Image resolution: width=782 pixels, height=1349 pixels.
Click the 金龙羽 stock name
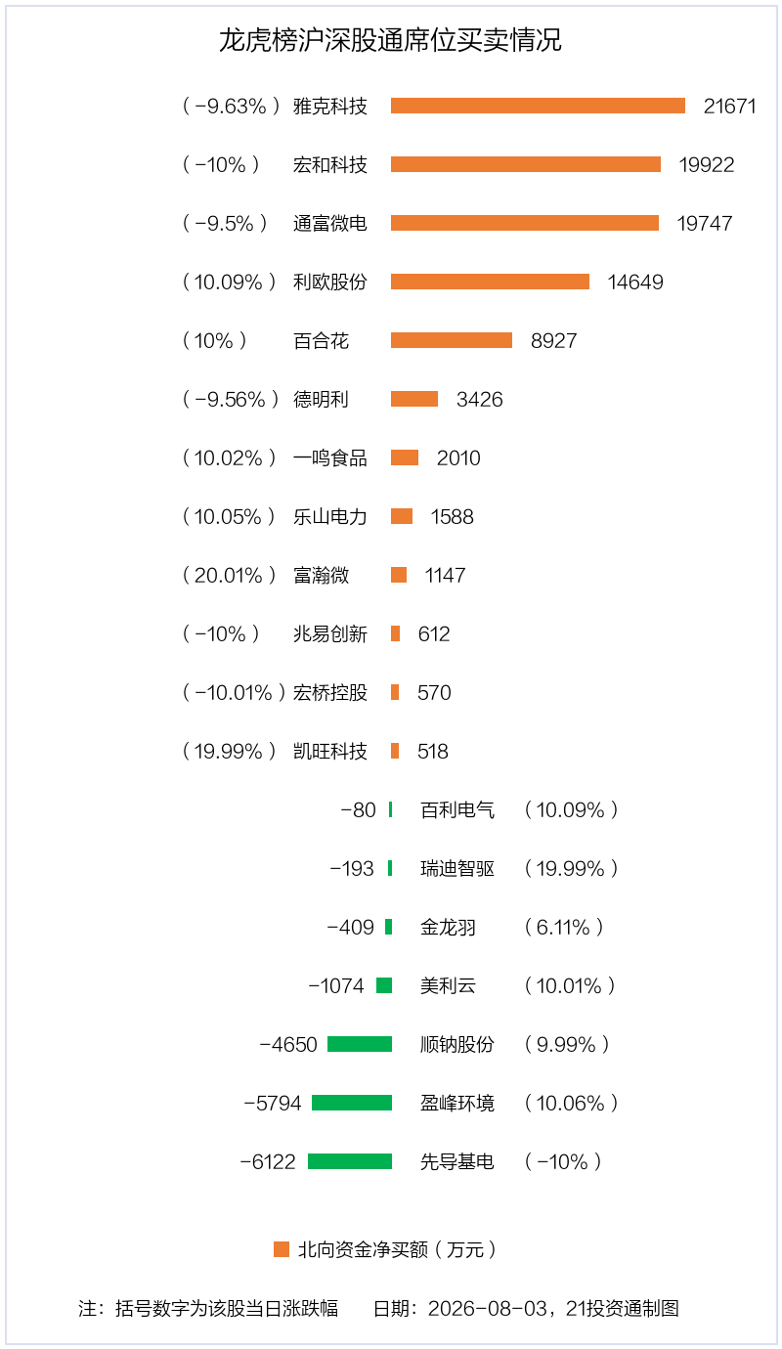[x=448, y=927]
